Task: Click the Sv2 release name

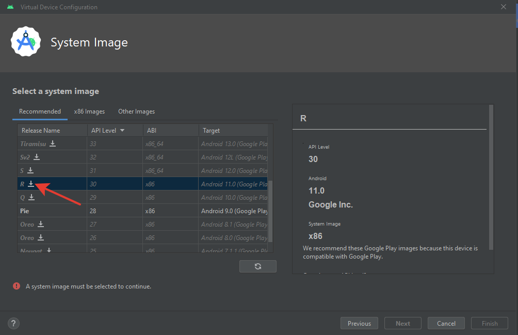Action: [25, 157]
